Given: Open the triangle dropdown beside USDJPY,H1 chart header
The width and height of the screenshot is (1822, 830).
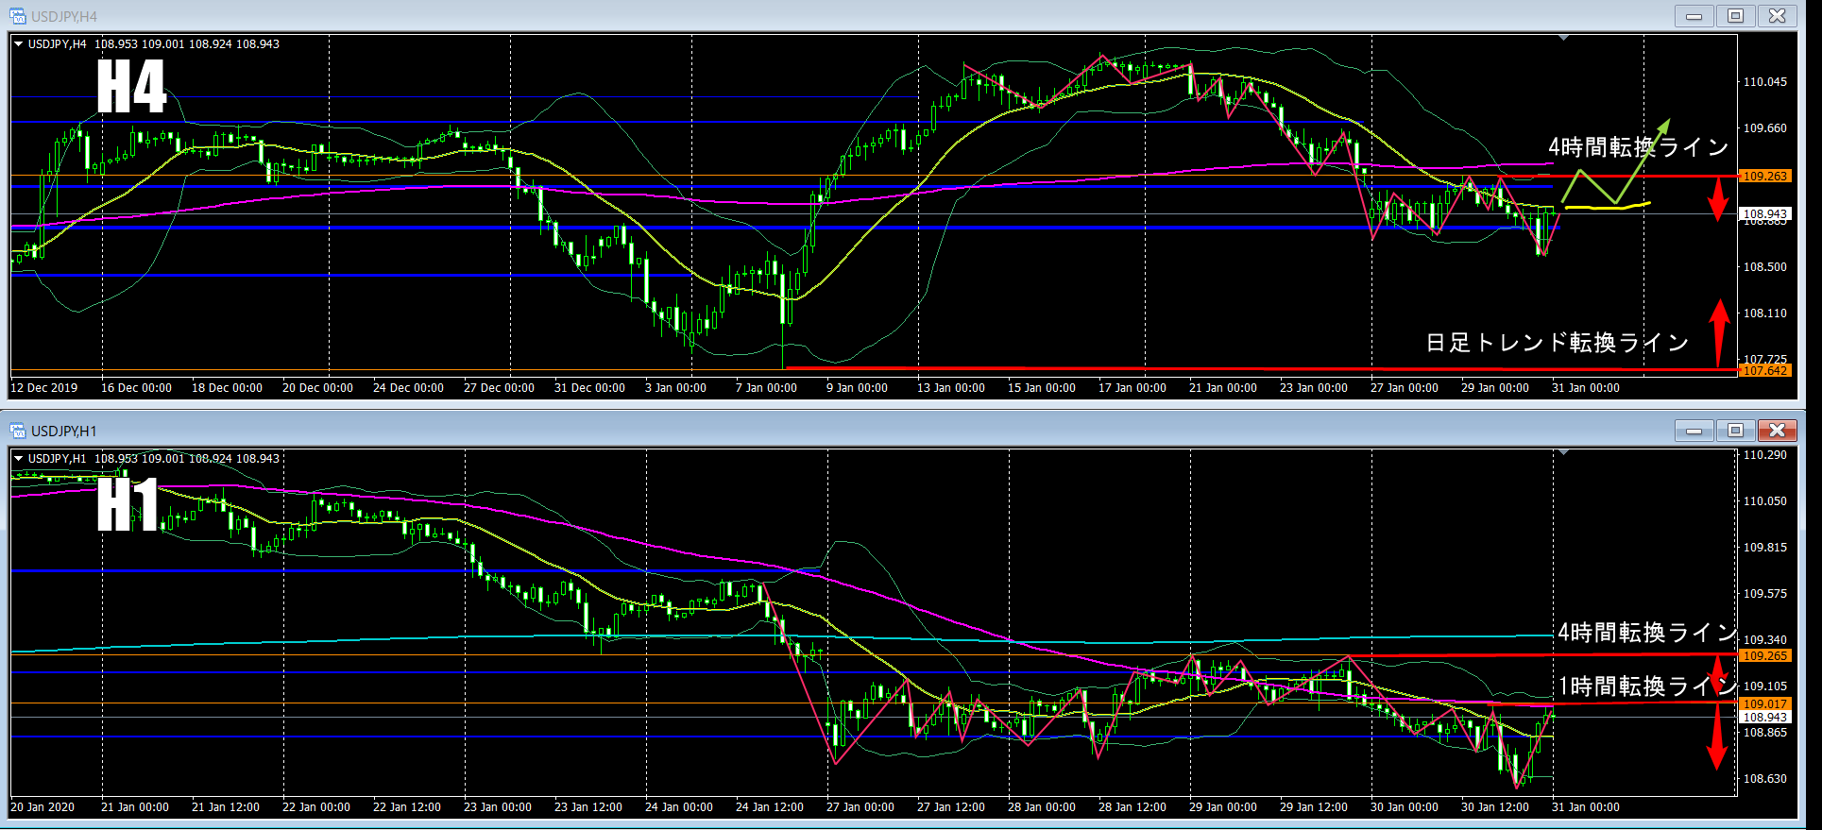Looking at the screenshot, I should click(x=18, y=459).
